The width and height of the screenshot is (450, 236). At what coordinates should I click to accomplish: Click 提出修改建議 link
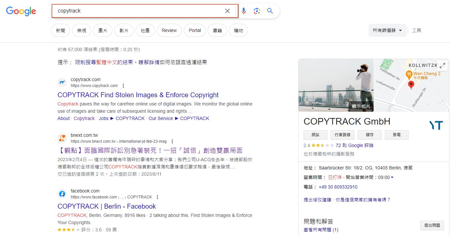coord(317,200)
